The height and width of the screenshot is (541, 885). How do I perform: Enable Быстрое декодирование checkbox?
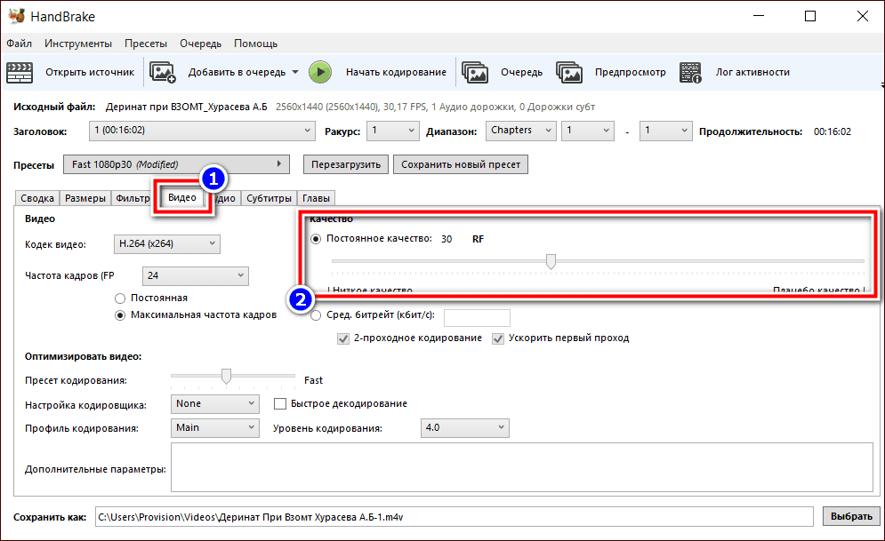point(280,403)
